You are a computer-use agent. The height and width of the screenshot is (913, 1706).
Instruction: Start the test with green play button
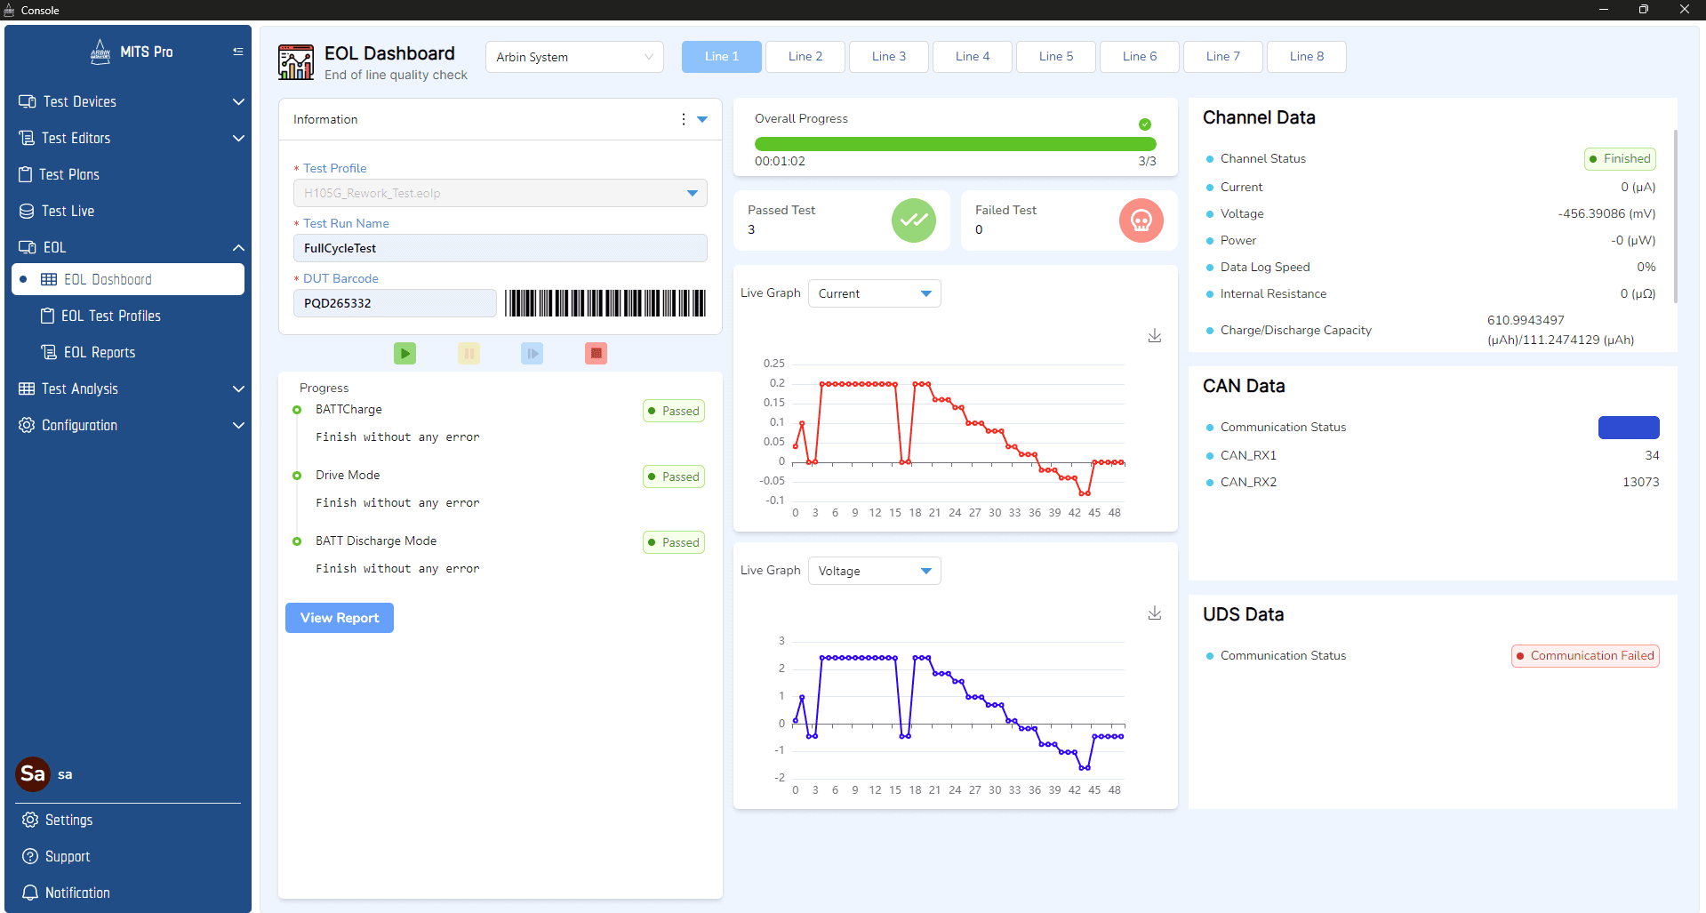404,353
